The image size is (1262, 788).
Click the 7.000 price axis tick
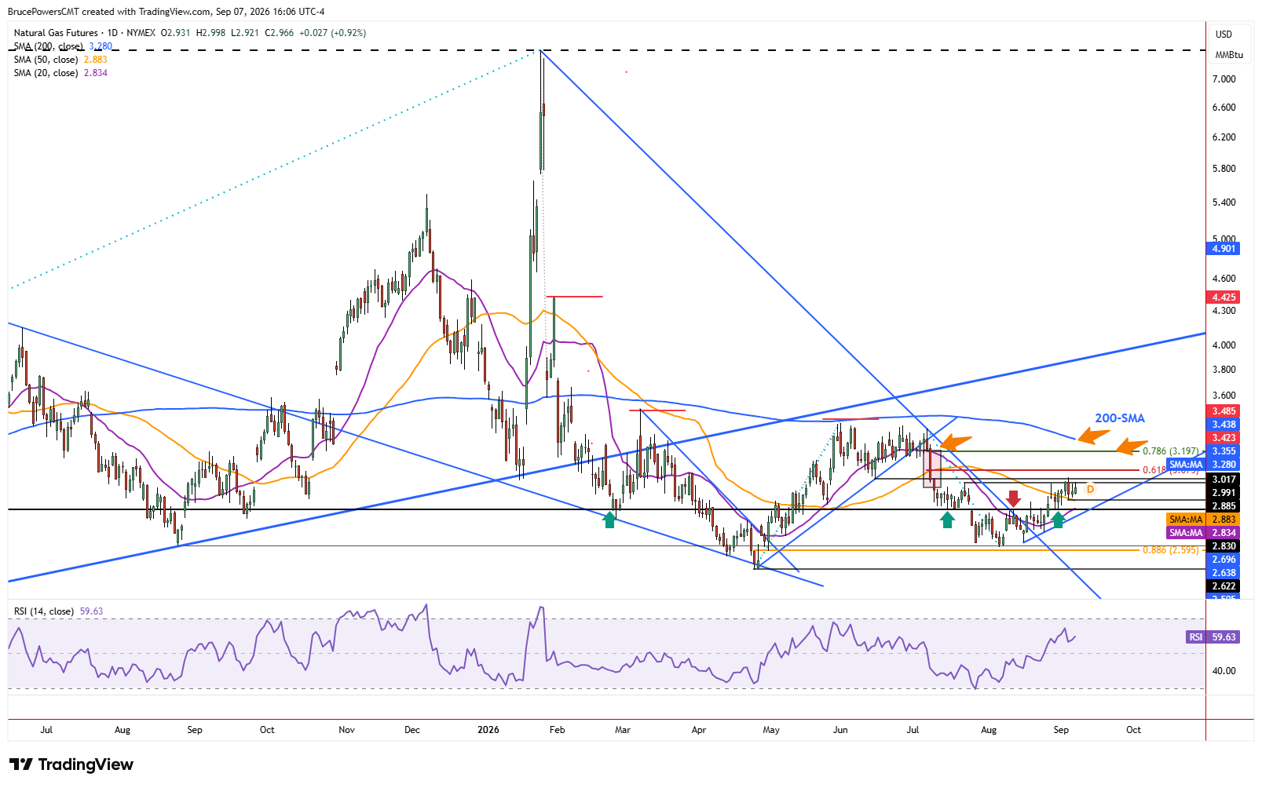(1224, 79)
